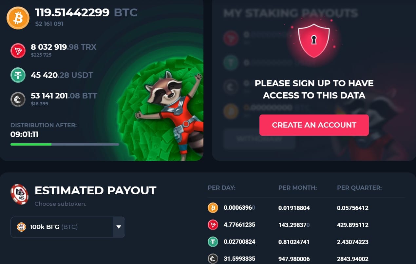Viewport: 416px width, 264px height.
Task: Click the small BFG icon in dropdown
Action: point(21,227)
